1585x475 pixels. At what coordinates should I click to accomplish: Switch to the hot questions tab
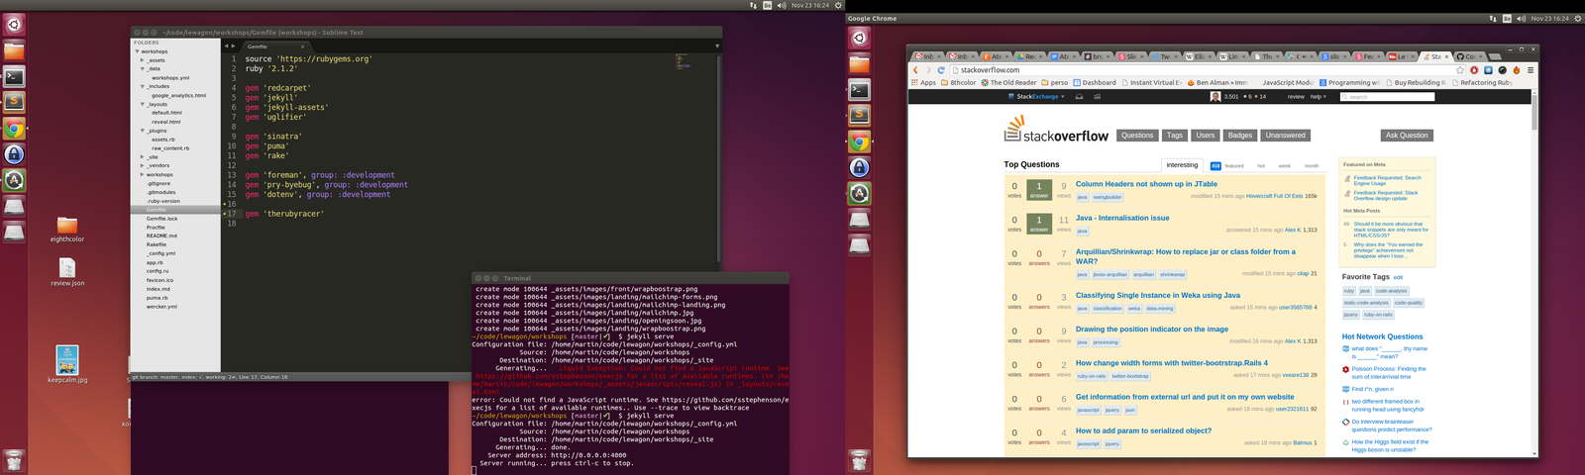(1261, 166)
